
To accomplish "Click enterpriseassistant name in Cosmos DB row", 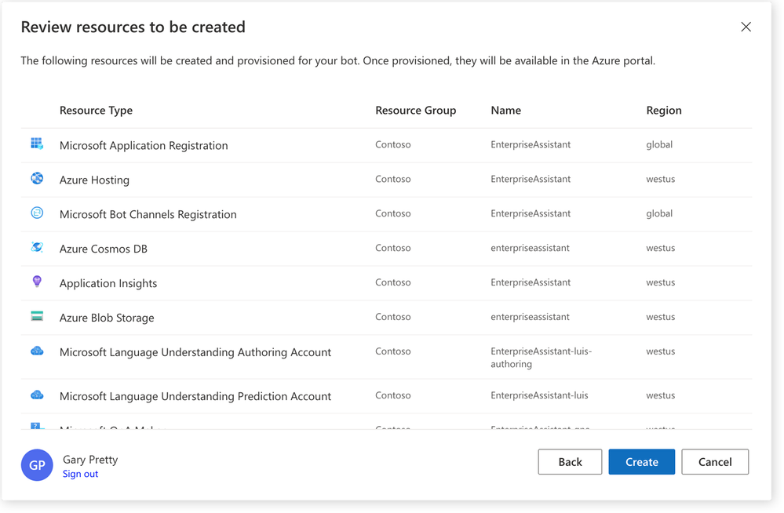I will click(530, 248).
